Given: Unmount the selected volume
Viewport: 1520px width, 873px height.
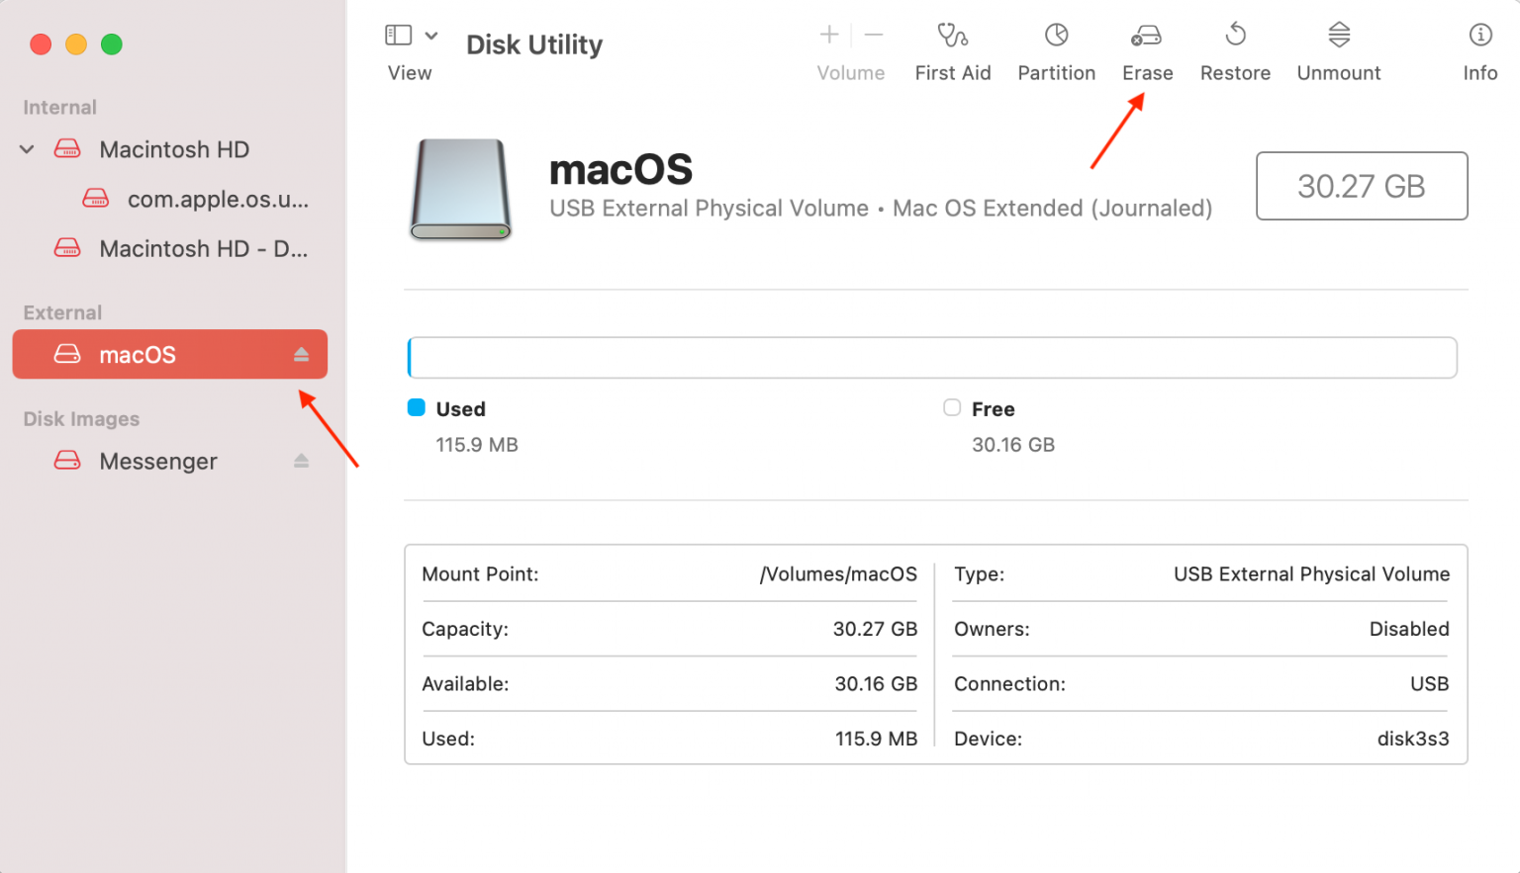Looking at the screenshot, I should [1338, 49].
